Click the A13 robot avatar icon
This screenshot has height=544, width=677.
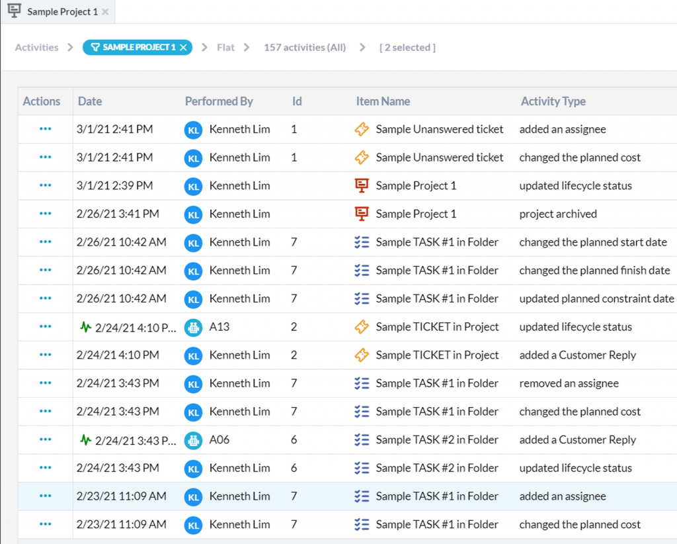click(x=193, y=327)
